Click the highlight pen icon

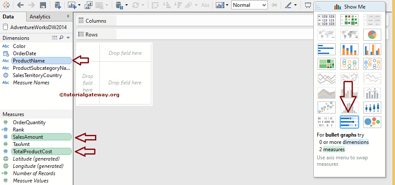[288, 5]
